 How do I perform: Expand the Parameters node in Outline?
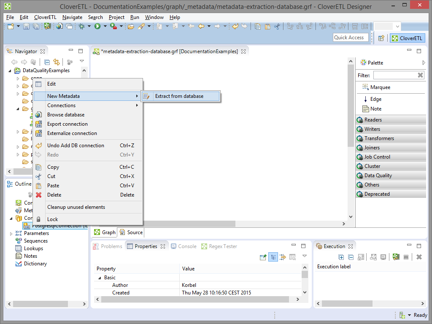pos(11,233)
